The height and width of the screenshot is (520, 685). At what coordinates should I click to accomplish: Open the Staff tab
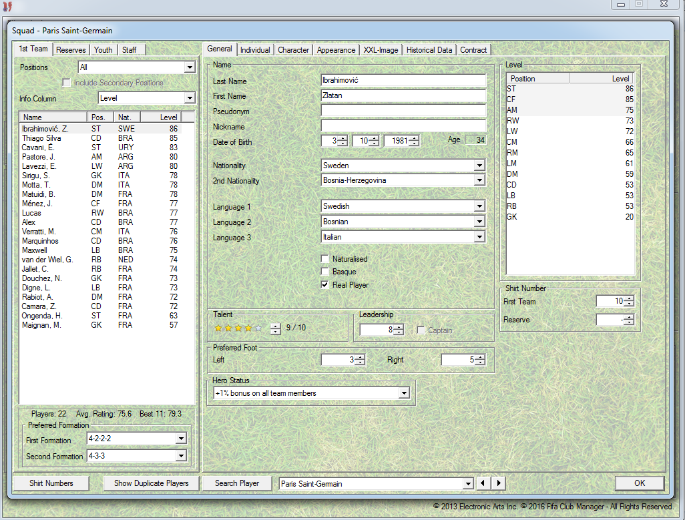click(x=130, y=50)
